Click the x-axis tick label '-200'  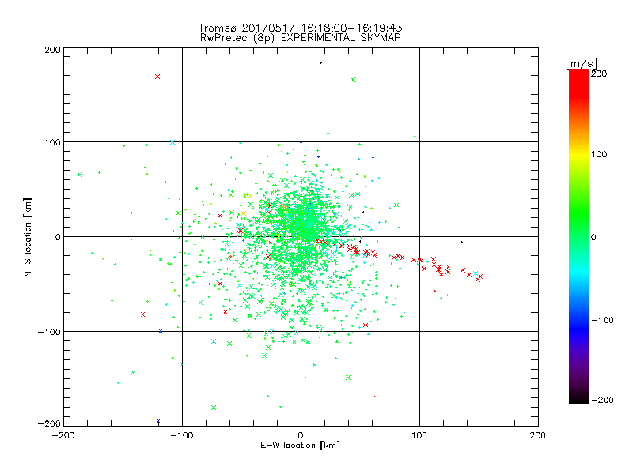point(63,435)
